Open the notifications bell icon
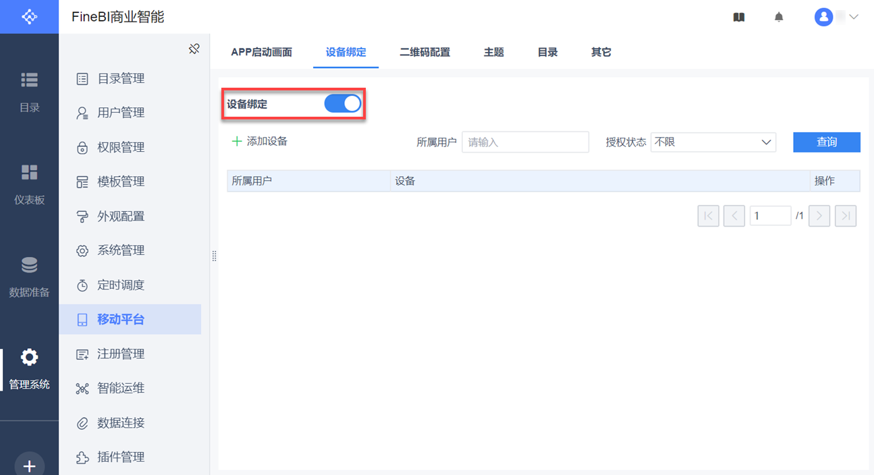The width and height of the screenshot is (874, 475). pyautogui.click(x=779, y=18)
